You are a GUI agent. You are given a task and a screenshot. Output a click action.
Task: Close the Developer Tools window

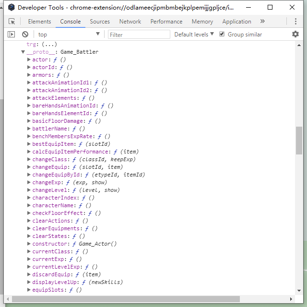(292, 8)
